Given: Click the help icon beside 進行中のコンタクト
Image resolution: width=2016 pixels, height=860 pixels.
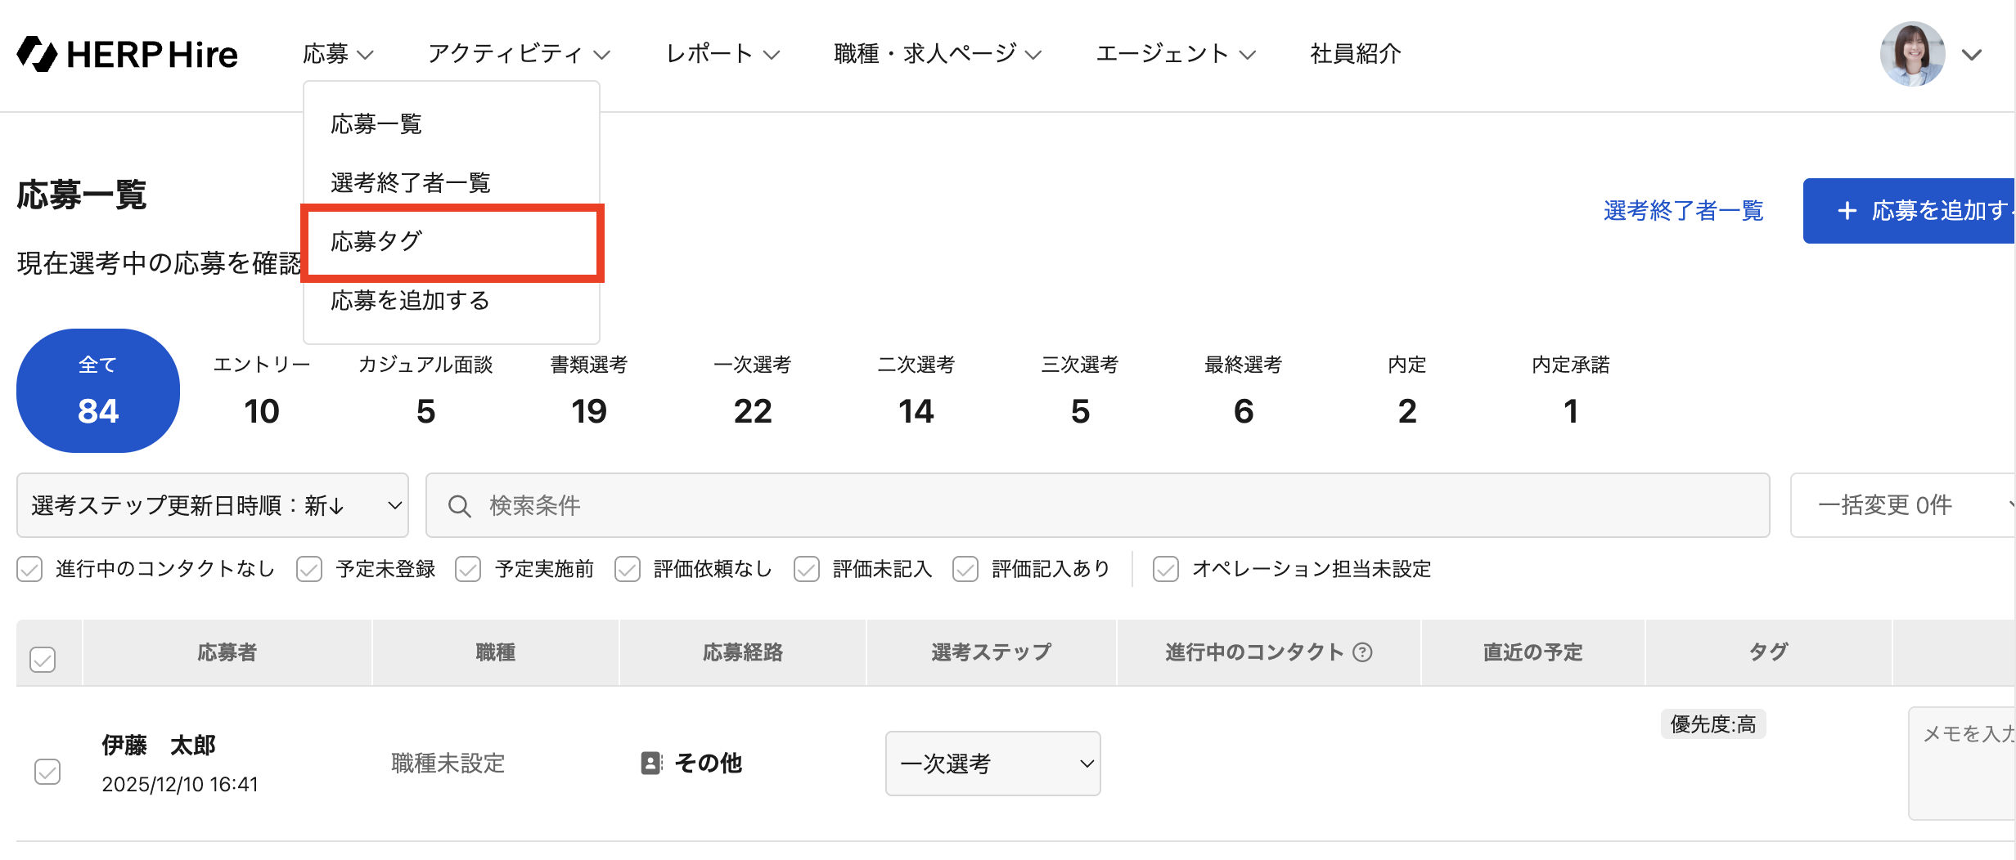Looking at the screenshot, I should tap(1362, 652).
